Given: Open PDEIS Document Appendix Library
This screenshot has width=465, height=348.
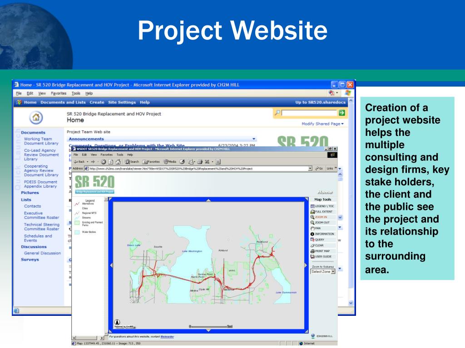Looking at the screenshot, I should point(40,184).
